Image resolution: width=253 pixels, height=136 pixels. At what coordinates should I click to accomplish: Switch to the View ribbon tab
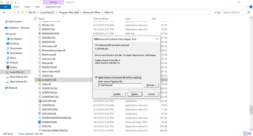coord(37,7)
